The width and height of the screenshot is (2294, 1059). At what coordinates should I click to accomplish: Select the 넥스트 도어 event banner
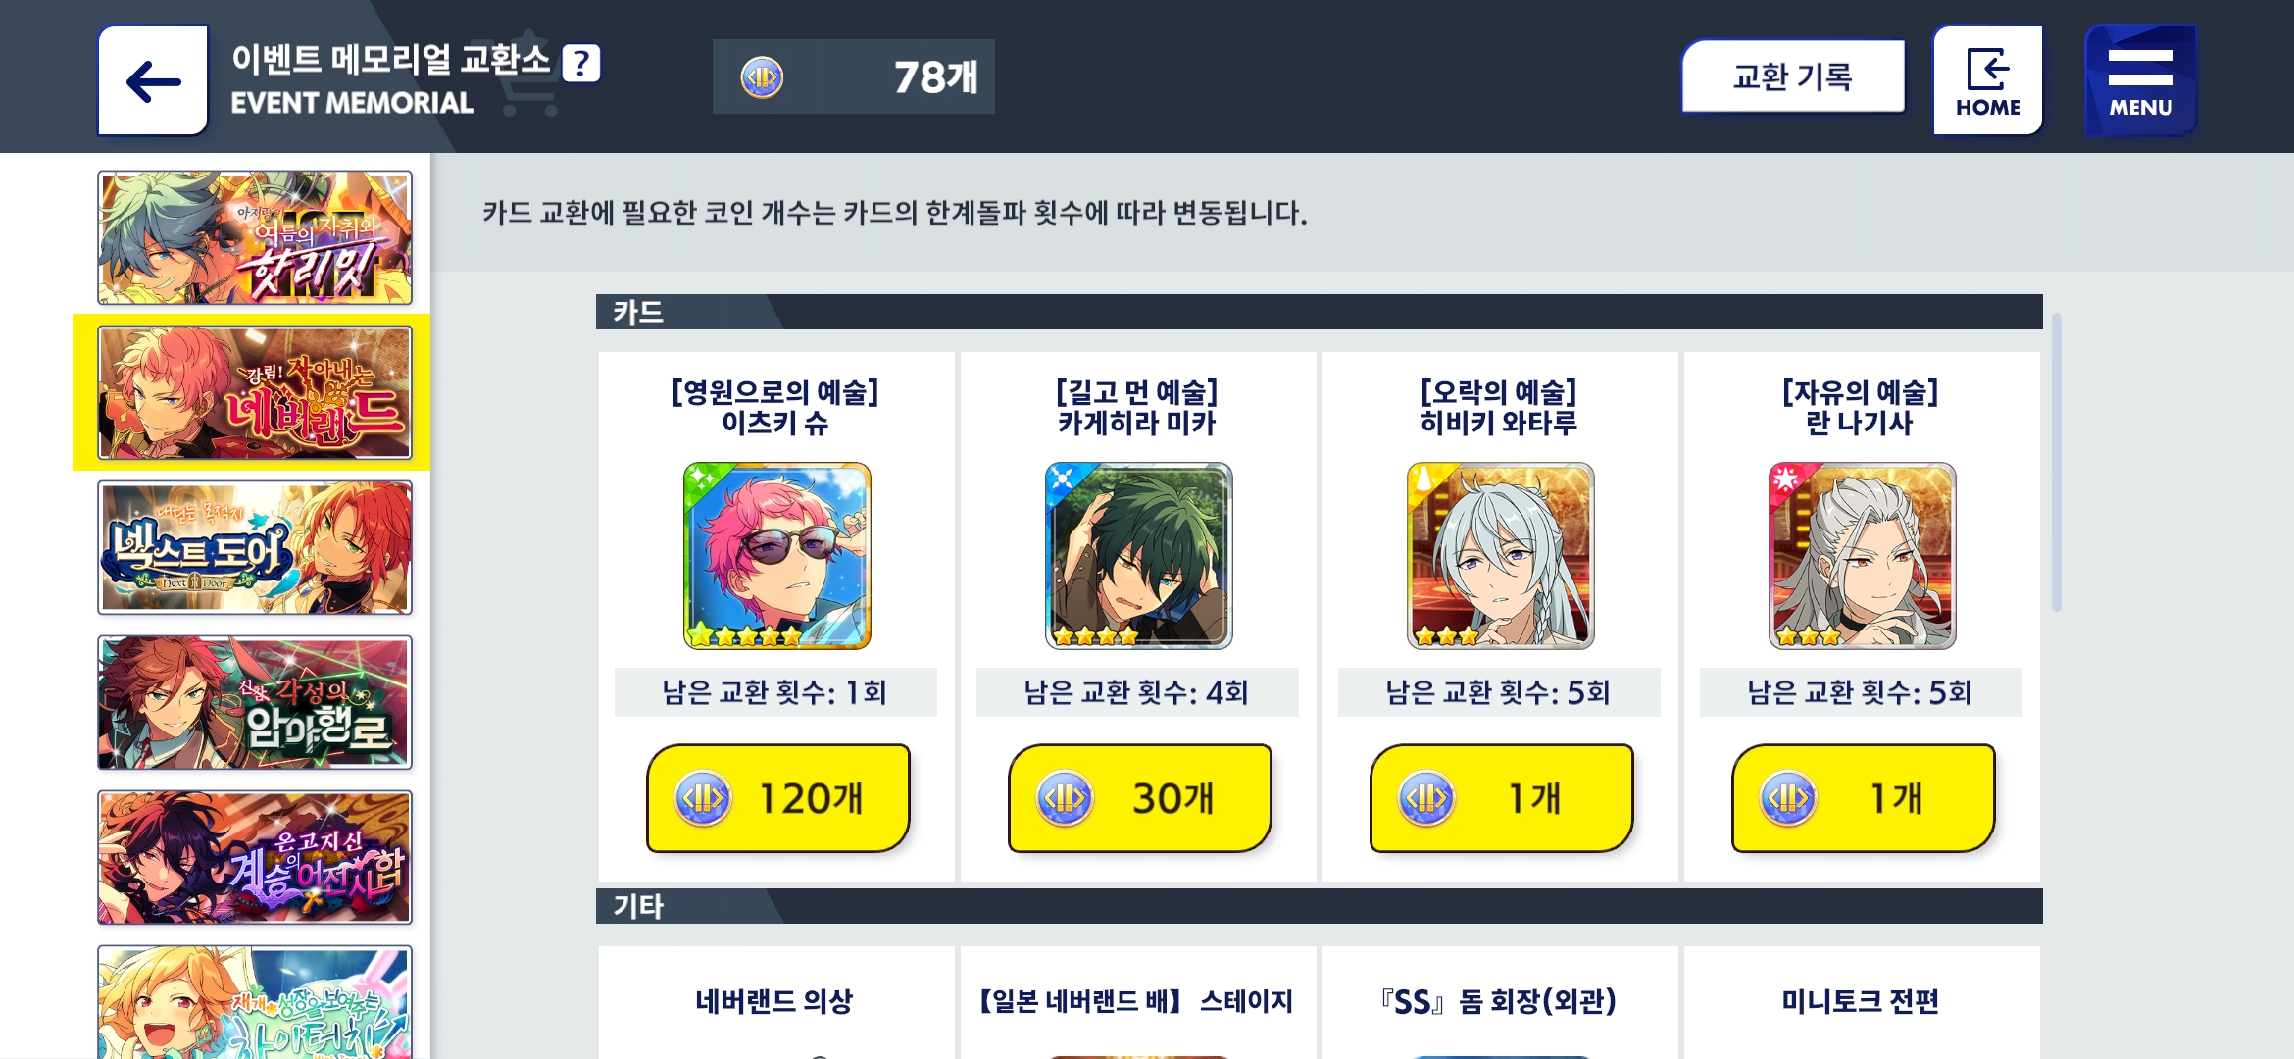tap(255, 547)
